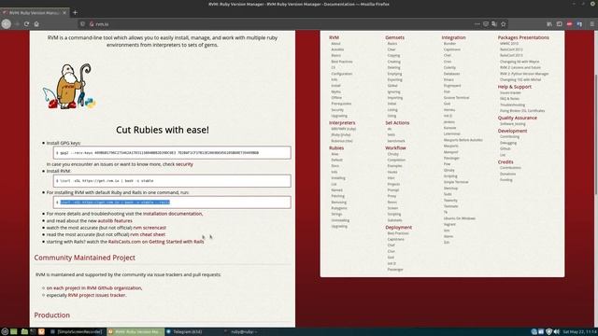Open the Troubleshooting link under Help & Support
This screenshot has height=336, width=598.
point(513,105)
